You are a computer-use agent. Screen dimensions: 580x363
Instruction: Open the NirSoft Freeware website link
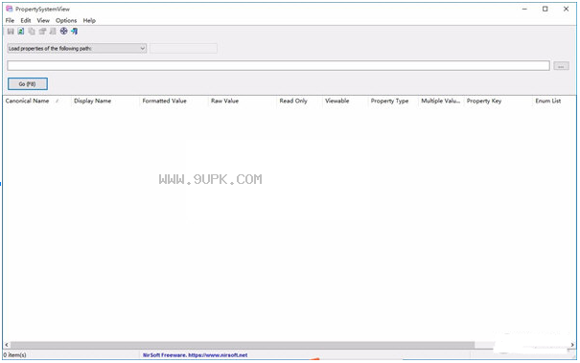coord(196,355)
